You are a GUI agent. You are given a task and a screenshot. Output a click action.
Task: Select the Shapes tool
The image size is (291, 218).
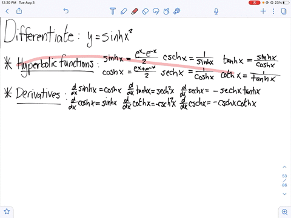click(166, 11)
